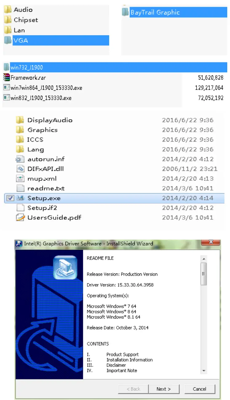Click the mup.xml file icon

20,178
